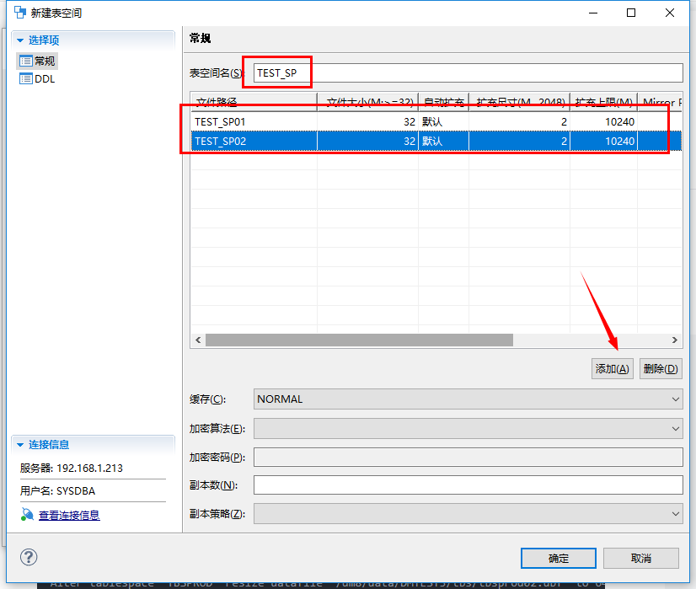Click the 删除(D) button
The width and height of the screenshot is (696, 589).
pos(661,369)
